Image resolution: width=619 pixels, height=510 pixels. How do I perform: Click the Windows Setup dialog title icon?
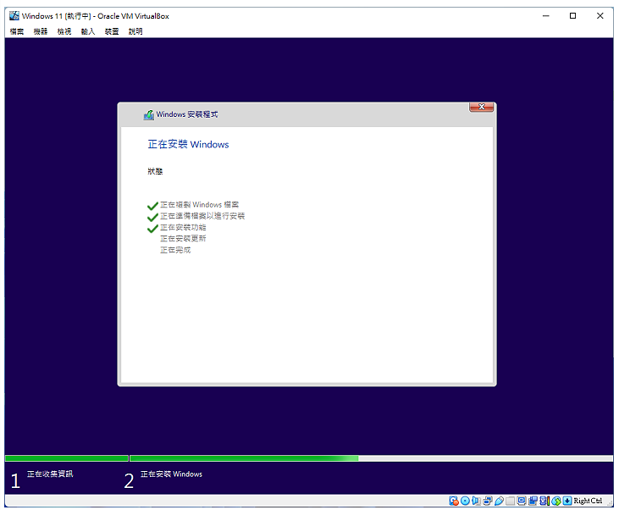pyautogui.click(x=149, y=114)
